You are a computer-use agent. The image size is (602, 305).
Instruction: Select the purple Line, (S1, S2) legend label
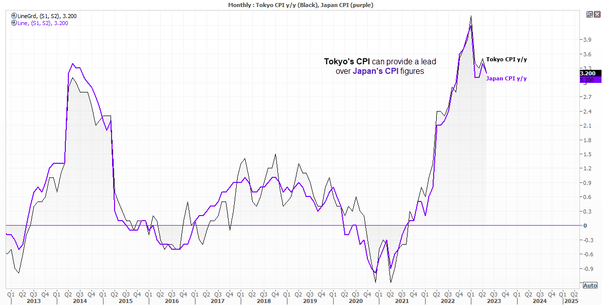43,23
